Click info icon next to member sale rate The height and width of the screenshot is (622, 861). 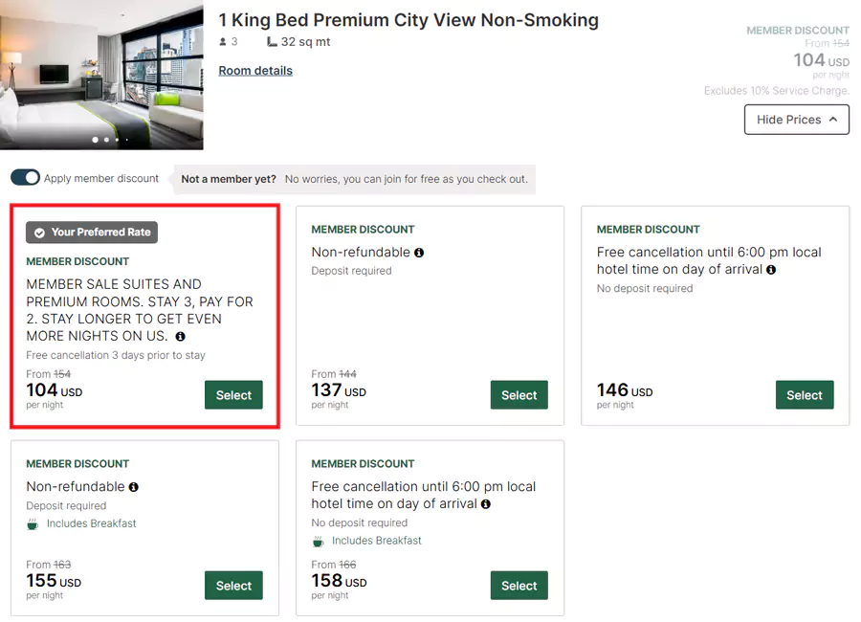point(181,337)
